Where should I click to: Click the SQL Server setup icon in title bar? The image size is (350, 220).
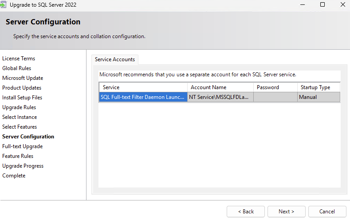pyautogui.click(x=3, y=4)
